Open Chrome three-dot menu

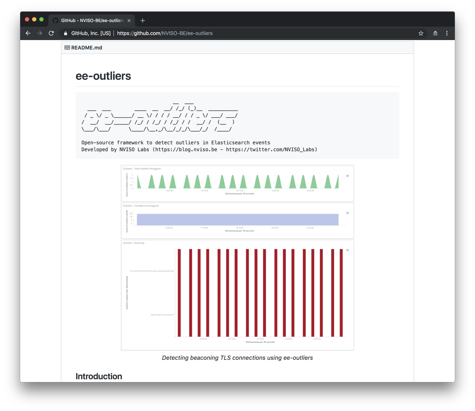pyautogui.click(x=447, y=33)
